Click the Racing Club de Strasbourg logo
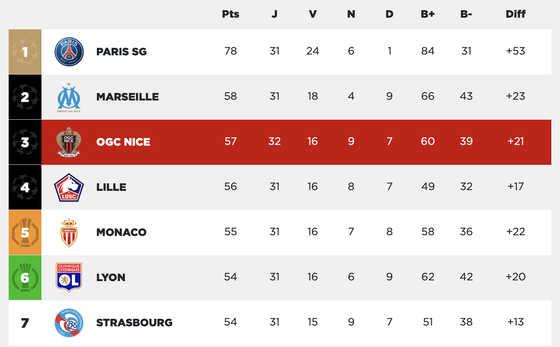Viewport: 560px width, 347px height. pyautogui.click(x=69, y=323)
